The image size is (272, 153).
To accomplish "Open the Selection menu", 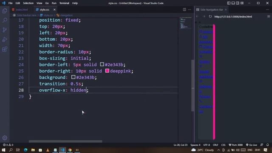I will (x=28, y=3).
